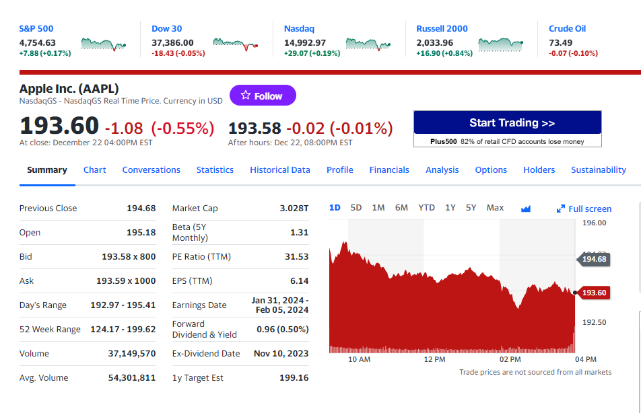Open the Dow 30 index link

(167, 29)
